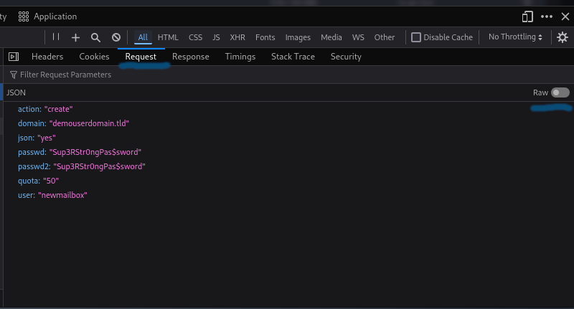Open the Stack Trace tab

point(293,57)
